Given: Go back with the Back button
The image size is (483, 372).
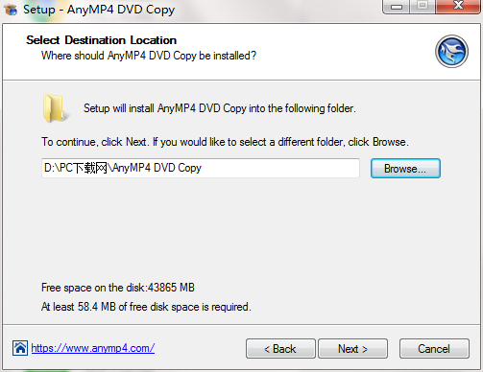Looking at the screenshot, I should tap(280, 349).
